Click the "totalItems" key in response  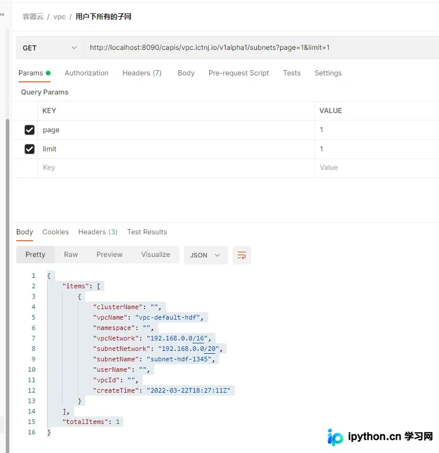coord(85,422)
